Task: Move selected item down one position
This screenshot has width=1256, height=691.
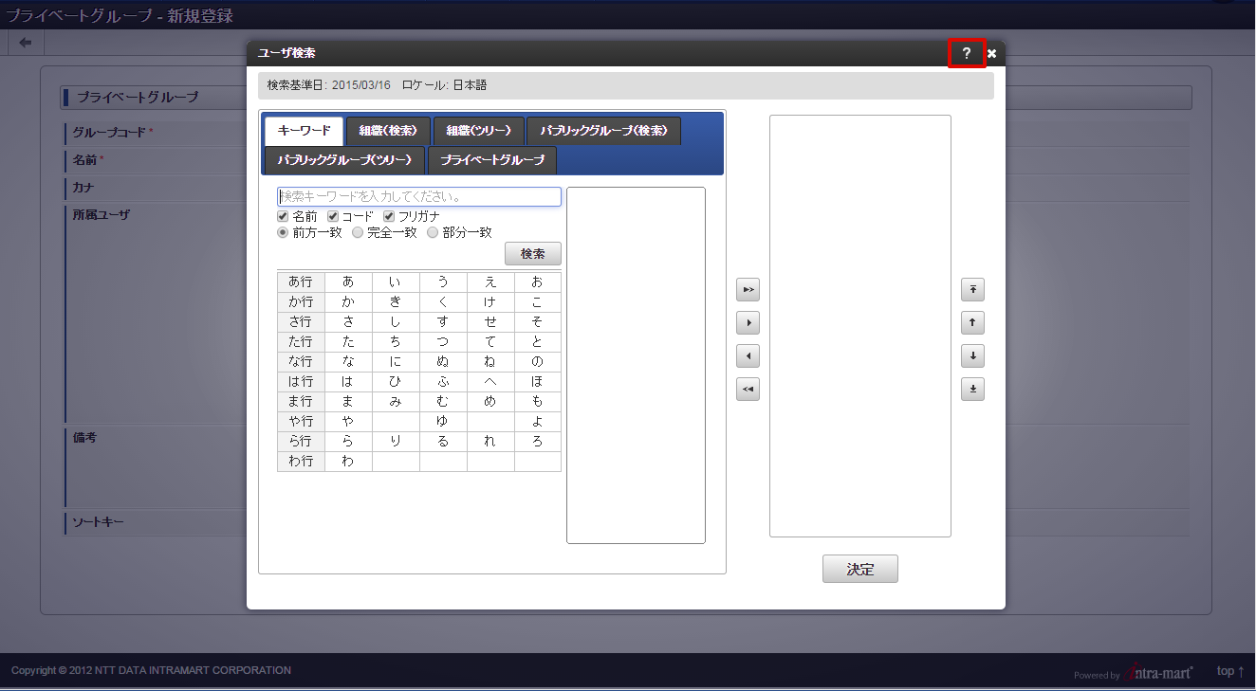Action: click(972, 356)
